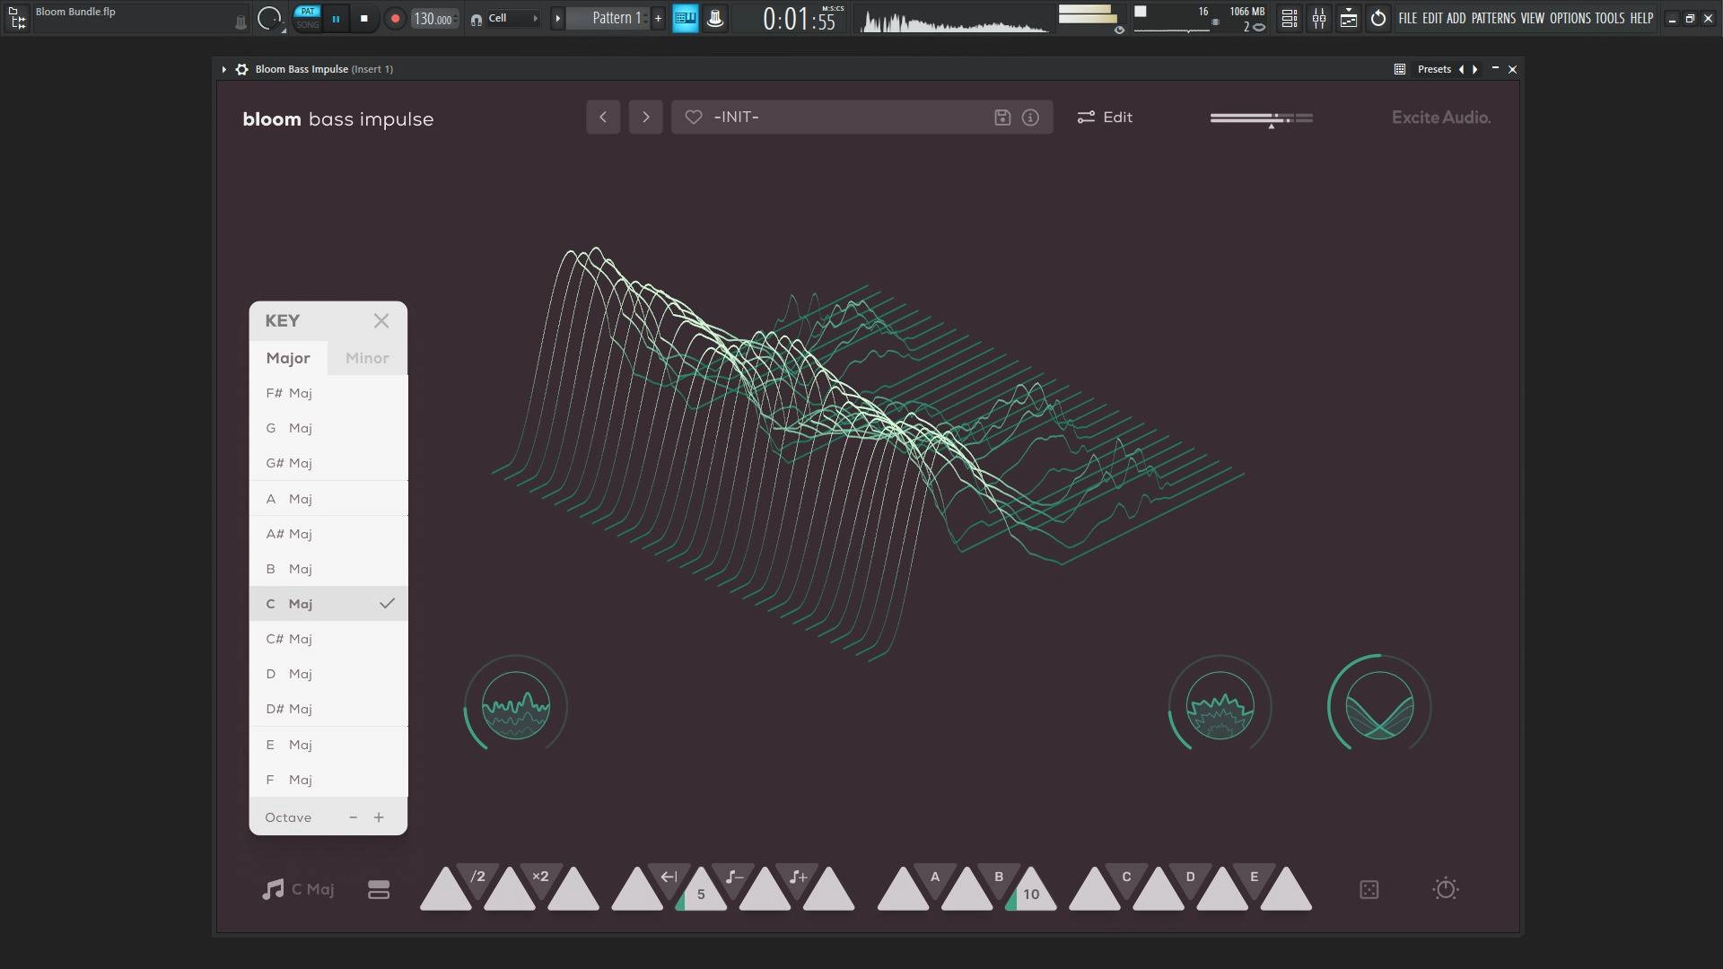
Task: Expand the plugin options arrow menu
Action: 223,69
